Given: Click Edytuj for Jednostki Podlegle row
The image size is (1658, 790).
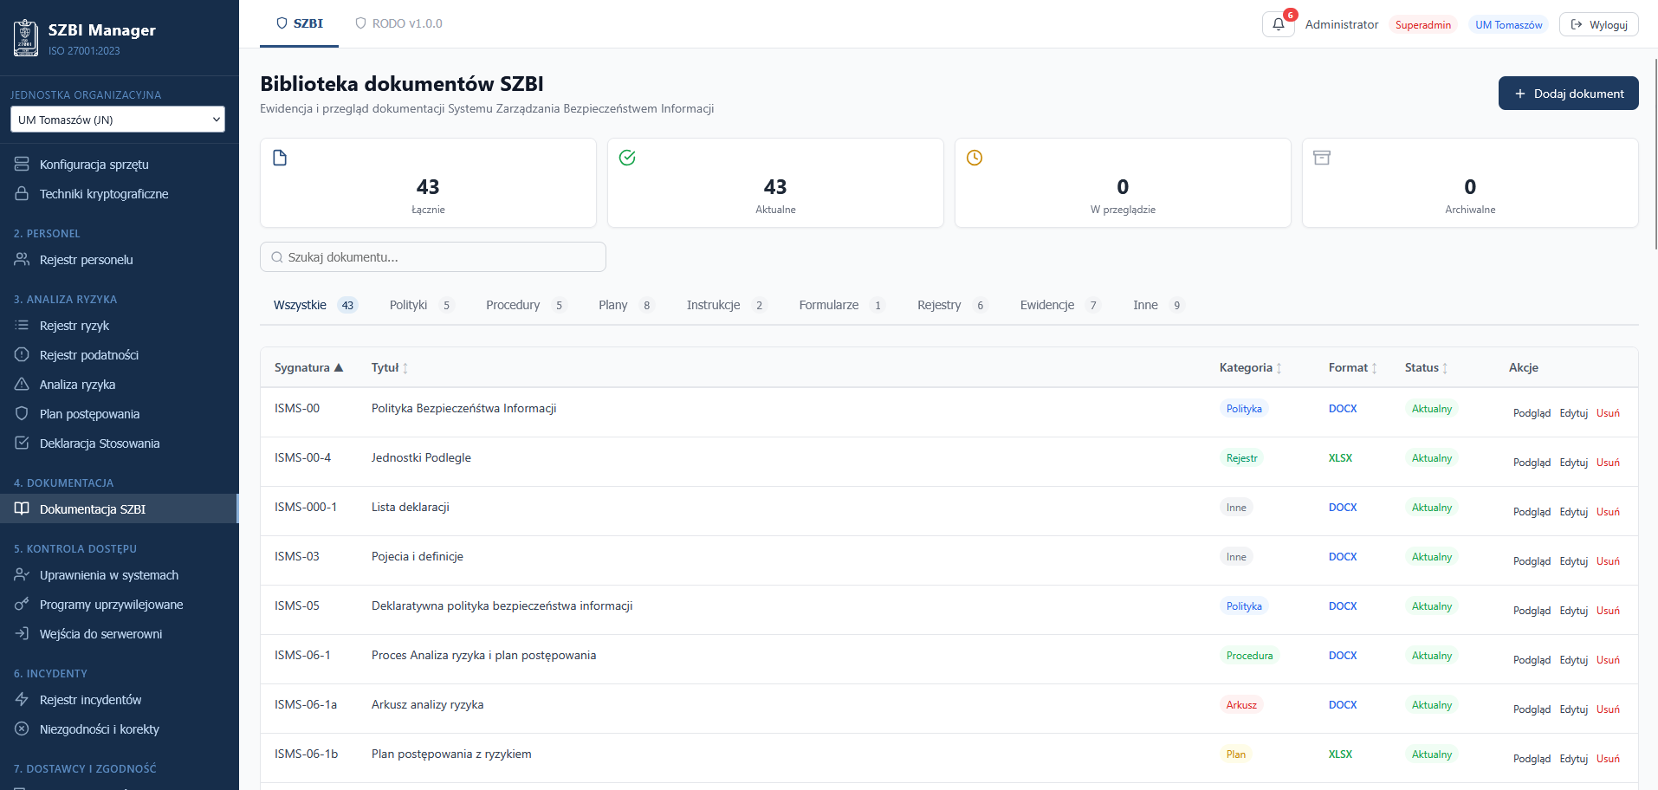Looking at the screenshot, I should (1573, 463).
